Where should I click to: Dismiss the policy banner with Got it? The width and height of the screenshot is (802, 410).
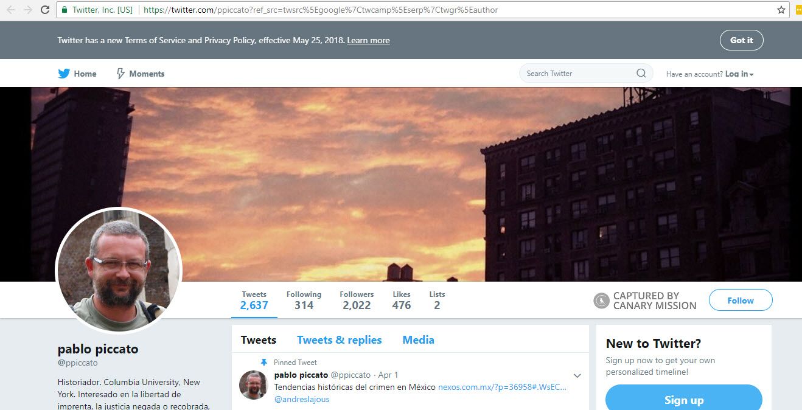[x=741, y=40]
